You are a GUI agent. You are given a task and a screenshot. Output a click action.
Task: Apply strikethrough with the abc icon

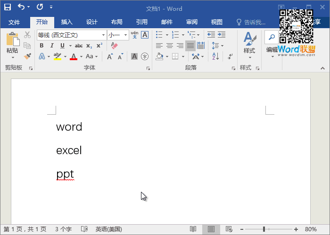pyautogui.click(x=79, y=46)
